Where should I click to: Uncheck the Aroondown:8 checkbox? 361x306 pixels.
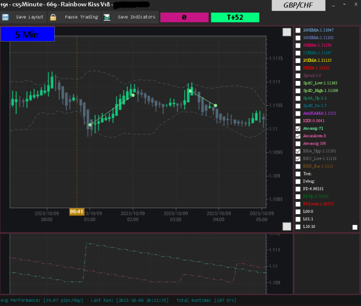point(298,136)
